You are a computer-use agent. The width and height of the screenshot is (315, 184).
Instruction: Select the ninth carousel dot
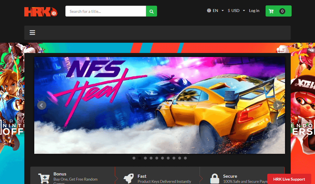tap(180, 158)
